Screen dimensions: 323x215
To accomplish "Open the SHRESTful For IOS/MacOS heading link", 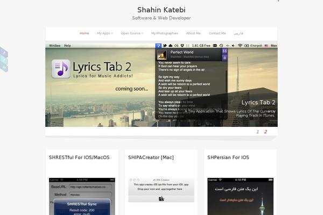I will tap(79, 157).
